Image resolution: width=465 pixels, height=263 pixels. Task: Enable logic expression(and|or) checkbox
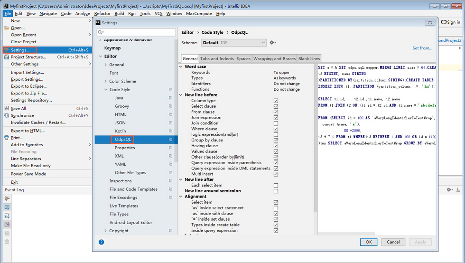pyautogui.click(x=276, y=134)
